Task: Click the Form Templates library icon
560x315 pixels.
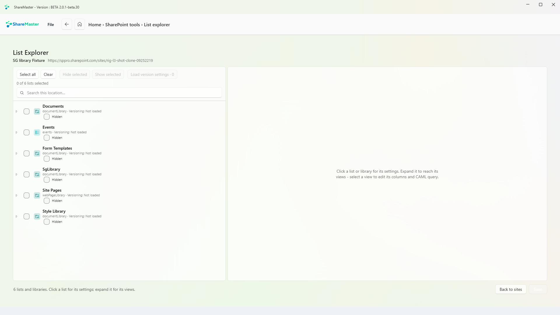Action: (x=37, y=153)
